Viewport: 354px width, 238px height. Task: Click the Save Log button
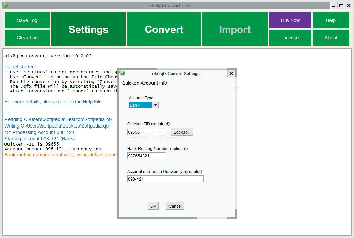pyautogui.click(x=27, y=20)
